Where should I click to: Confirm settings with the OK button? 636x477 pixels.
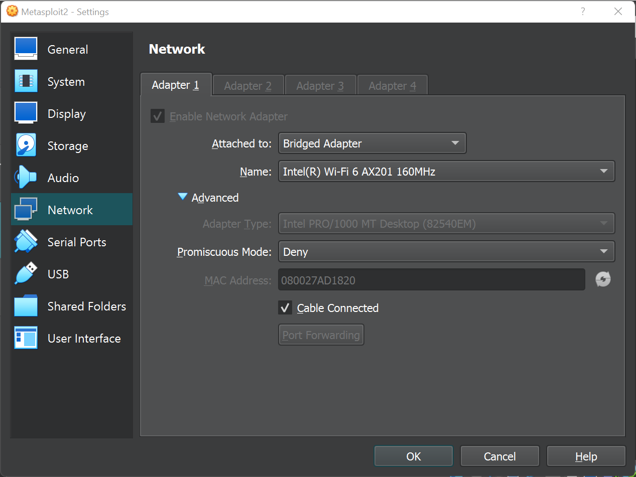point(413,456)
